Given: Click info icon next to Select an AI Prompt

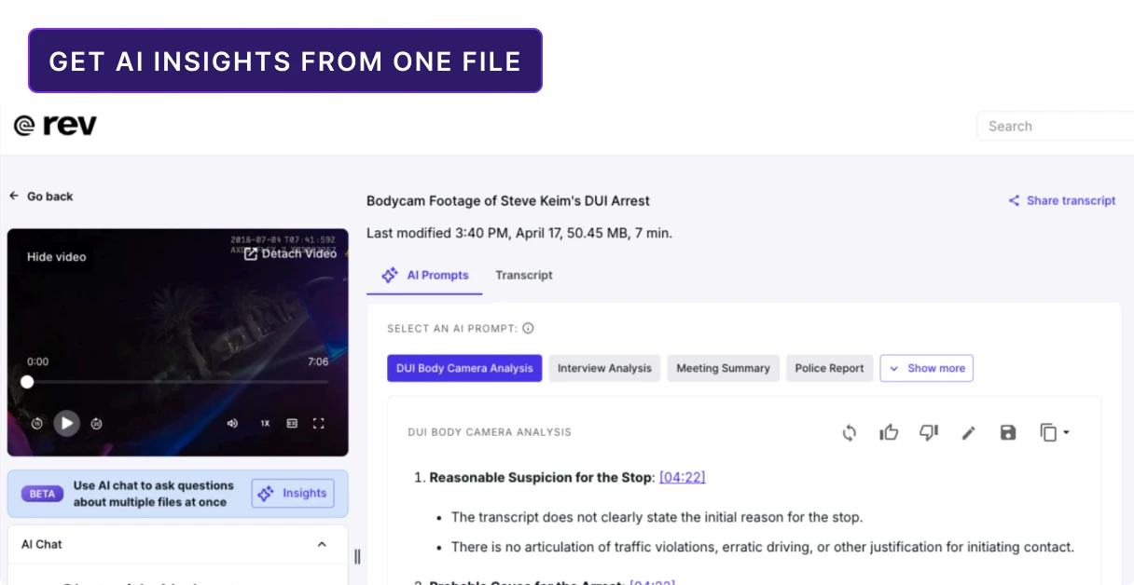Looking at the screenshot, I should tap(528, 328).
